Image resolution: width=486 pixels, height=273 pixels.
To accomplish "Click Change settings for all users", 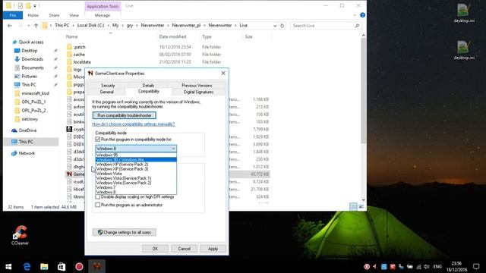I will [x=125, y=233].
